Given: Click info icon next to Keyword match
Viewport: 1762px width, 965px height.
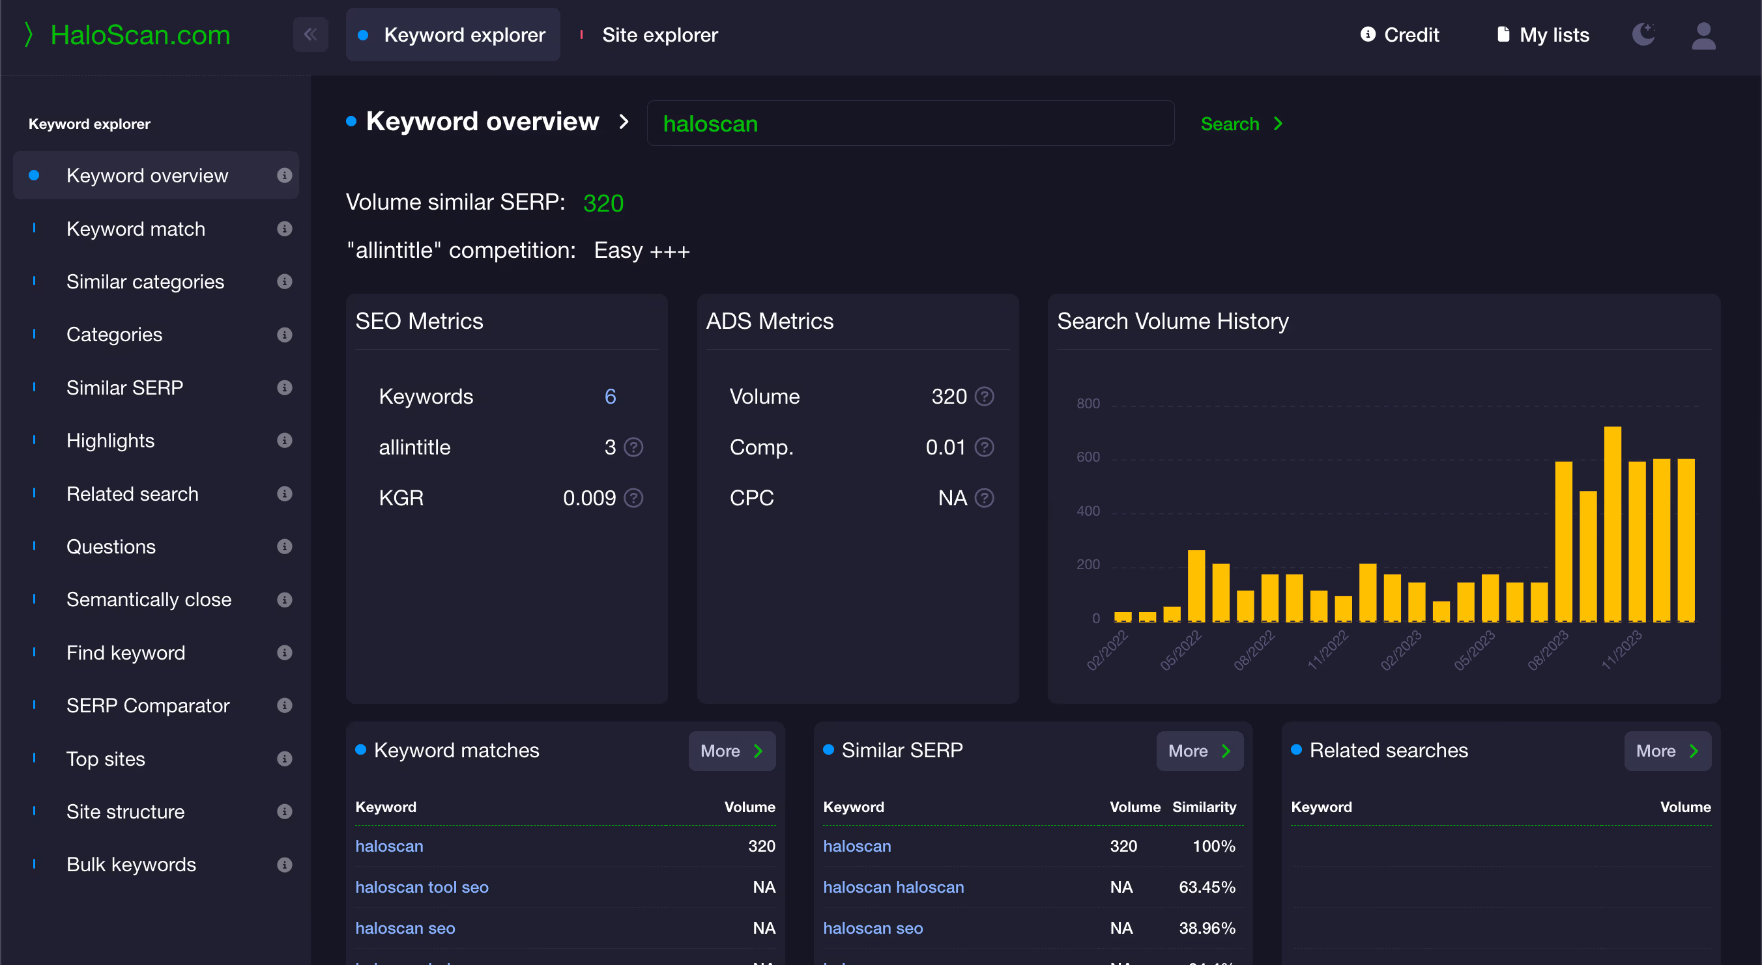Looking at the screenshot, I should pyautogui.click(x=285, y=229).
